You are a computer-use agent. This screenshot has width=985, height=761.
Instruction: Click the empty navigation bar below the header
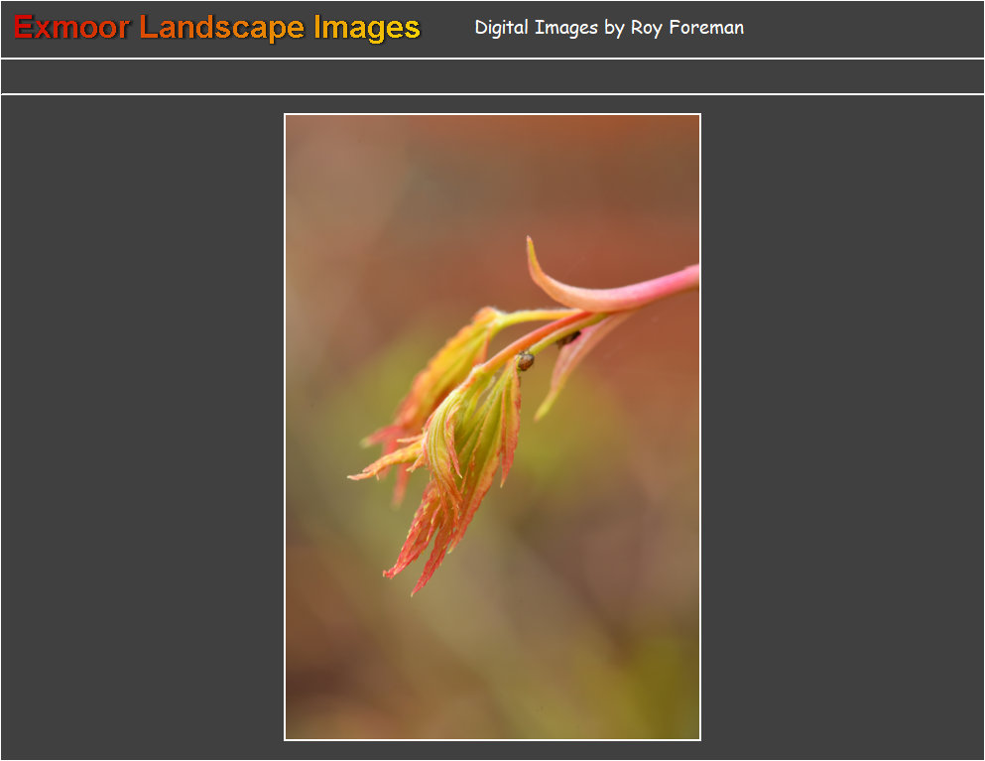492,76
